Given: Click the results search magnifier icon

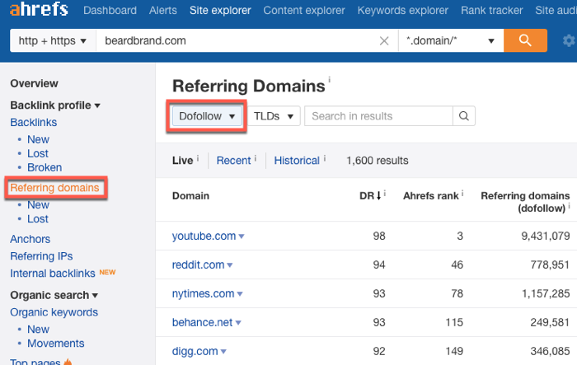Looking at the screenshot, I should [x=464, y=116].
